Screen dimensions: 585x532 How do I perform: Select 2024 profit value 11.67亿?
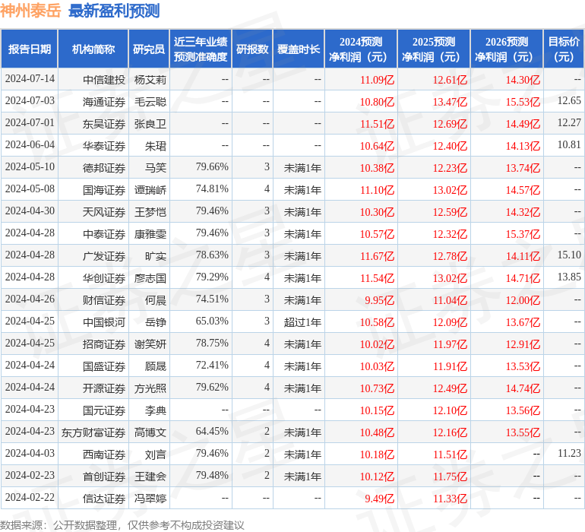pos(377,255)
